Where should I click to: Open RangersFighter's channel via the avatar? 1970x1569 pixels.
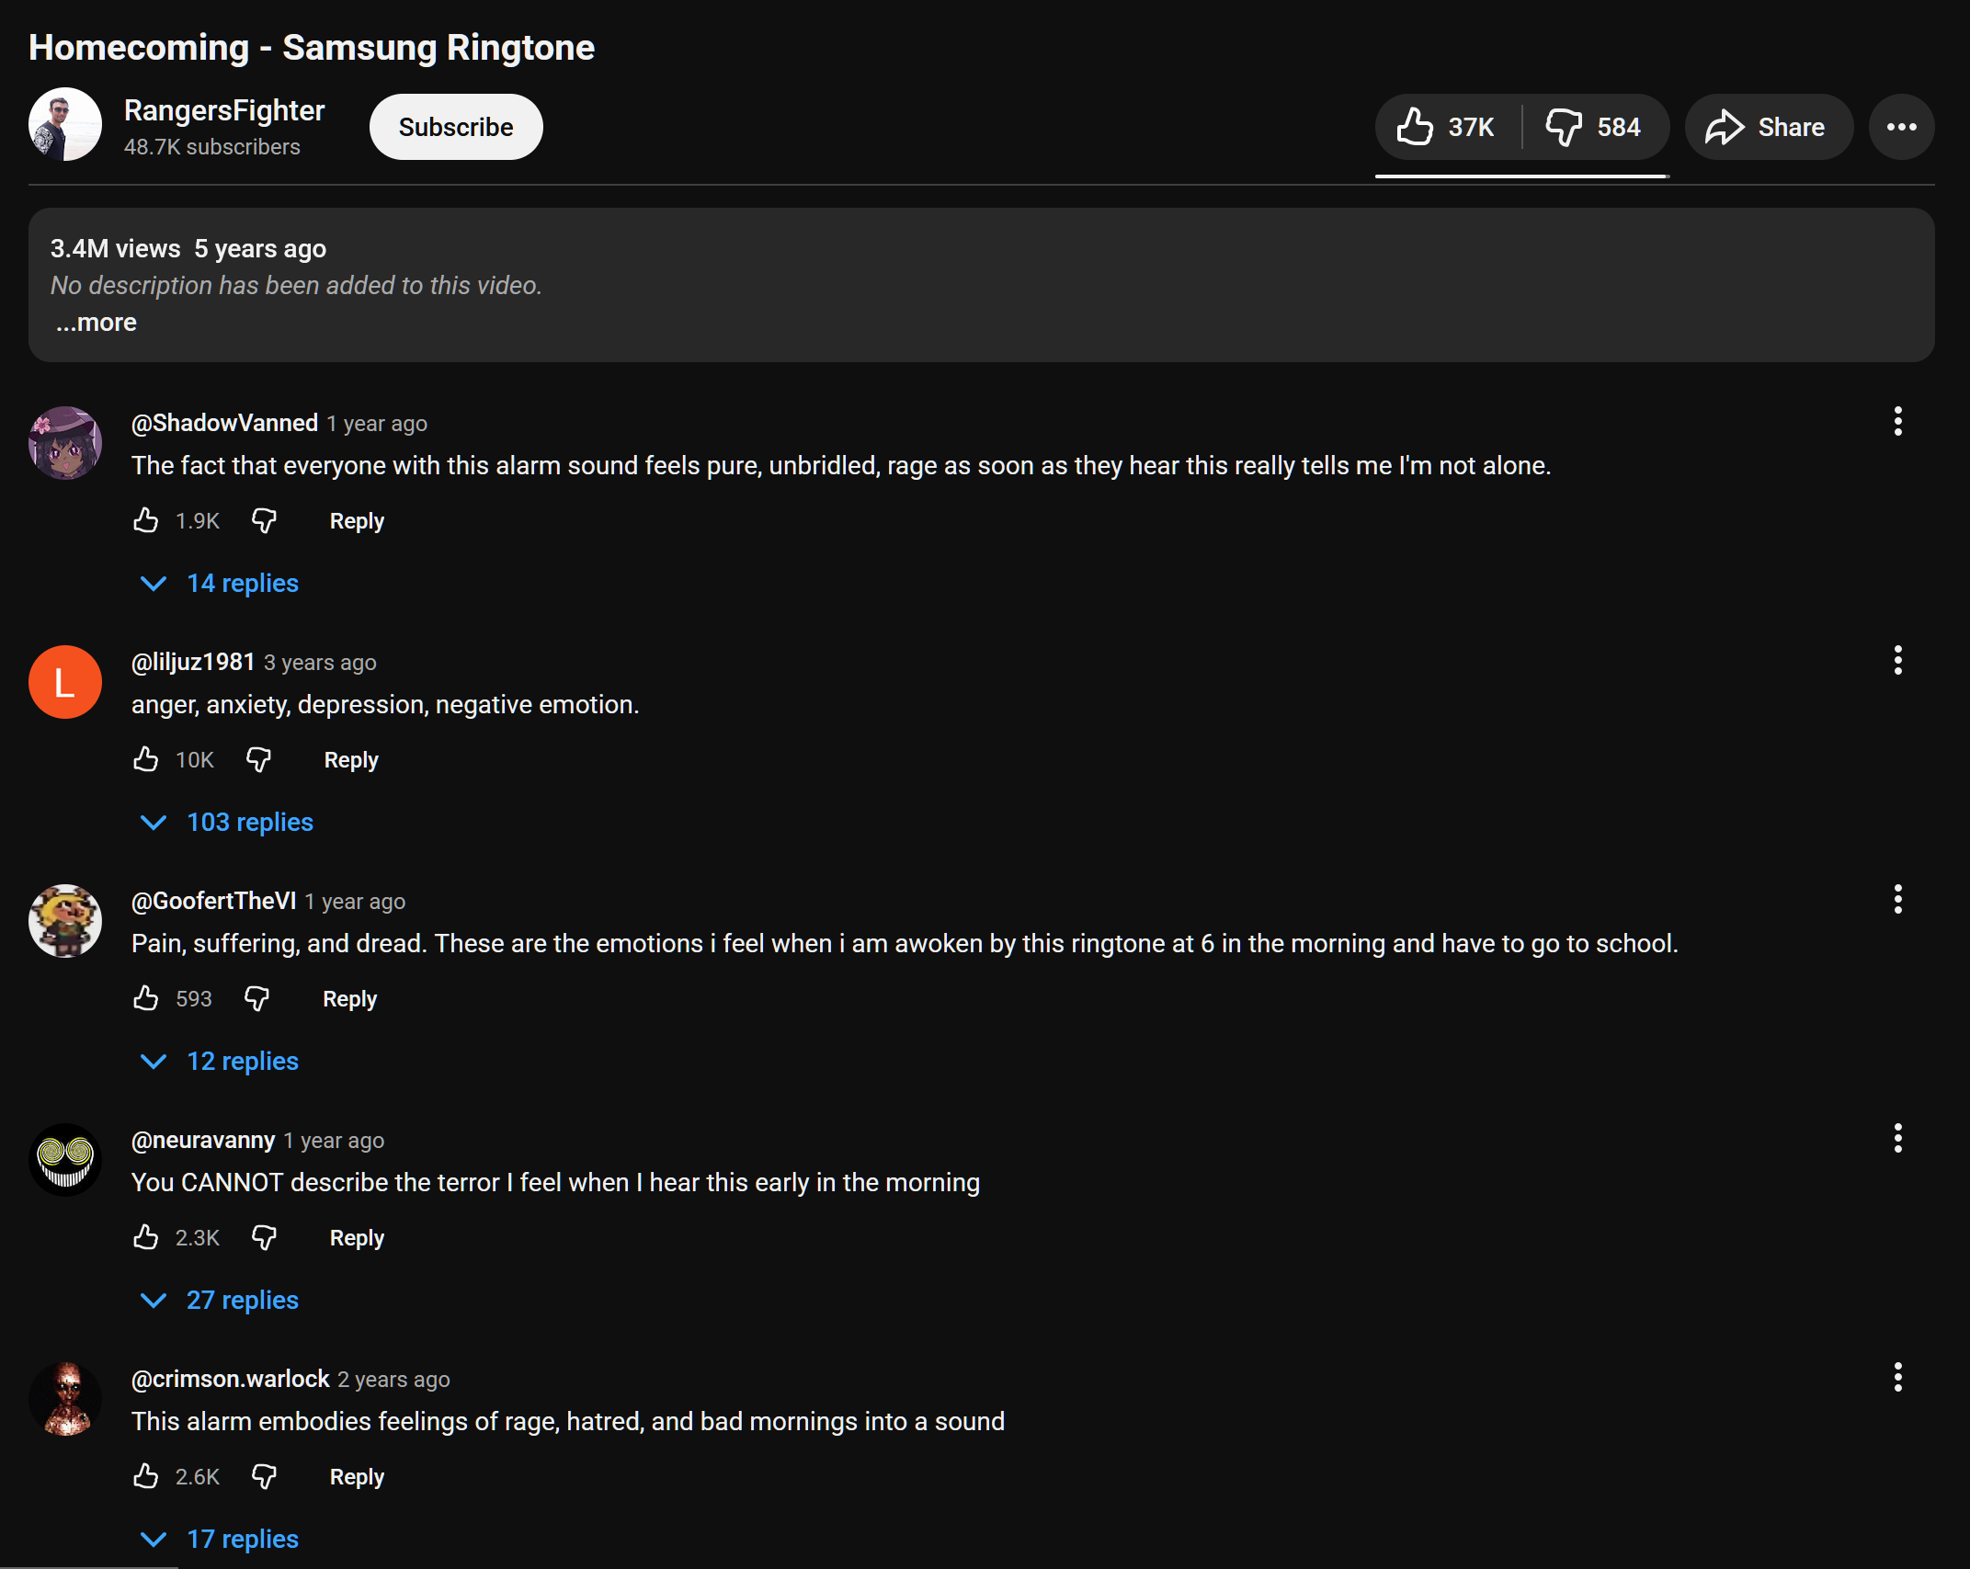coord(64,125)
